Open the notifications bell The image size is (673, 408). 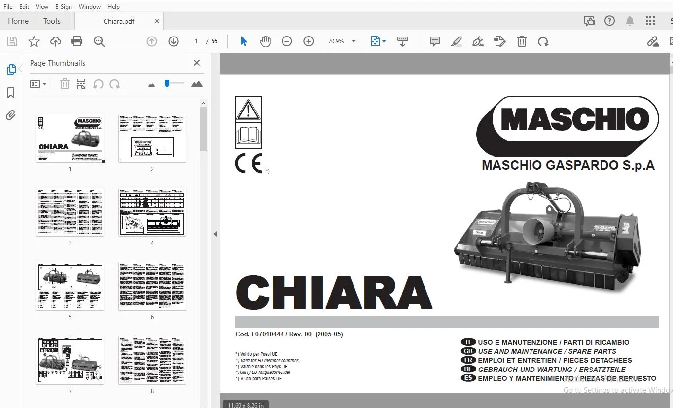[630, 21]
